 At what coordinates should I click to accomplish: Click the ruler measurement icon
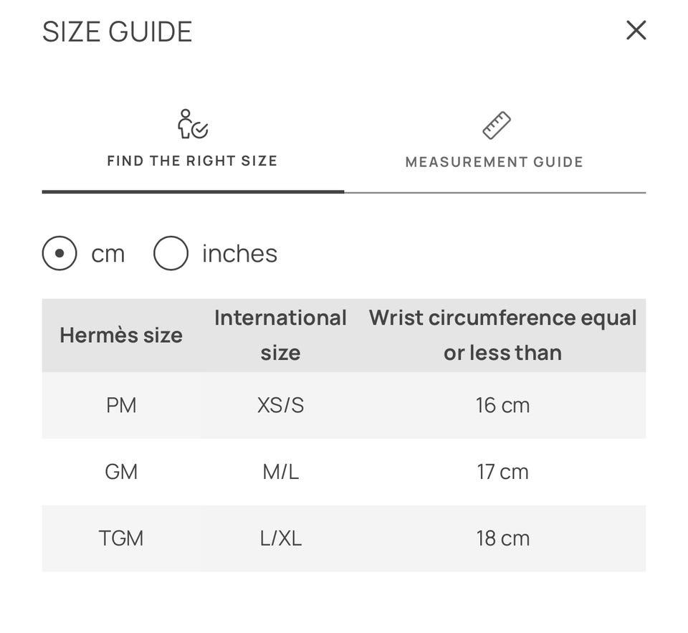click(496, 125)
